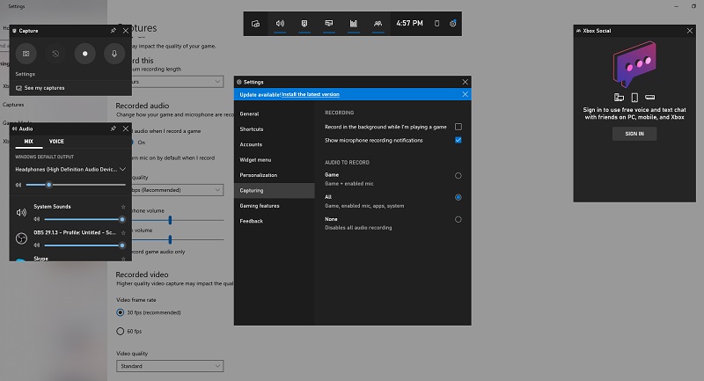Dismiss the update available banner

click(x=466, y=94)
